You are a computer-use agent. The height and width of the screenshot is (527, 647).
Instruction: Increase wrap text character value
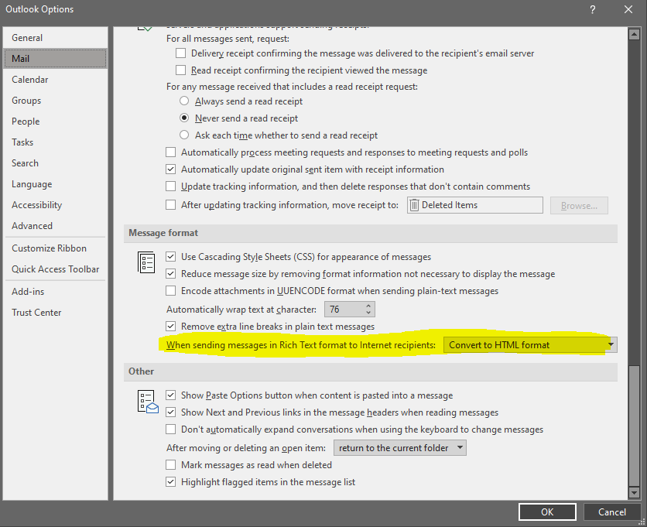click(368, 306)
